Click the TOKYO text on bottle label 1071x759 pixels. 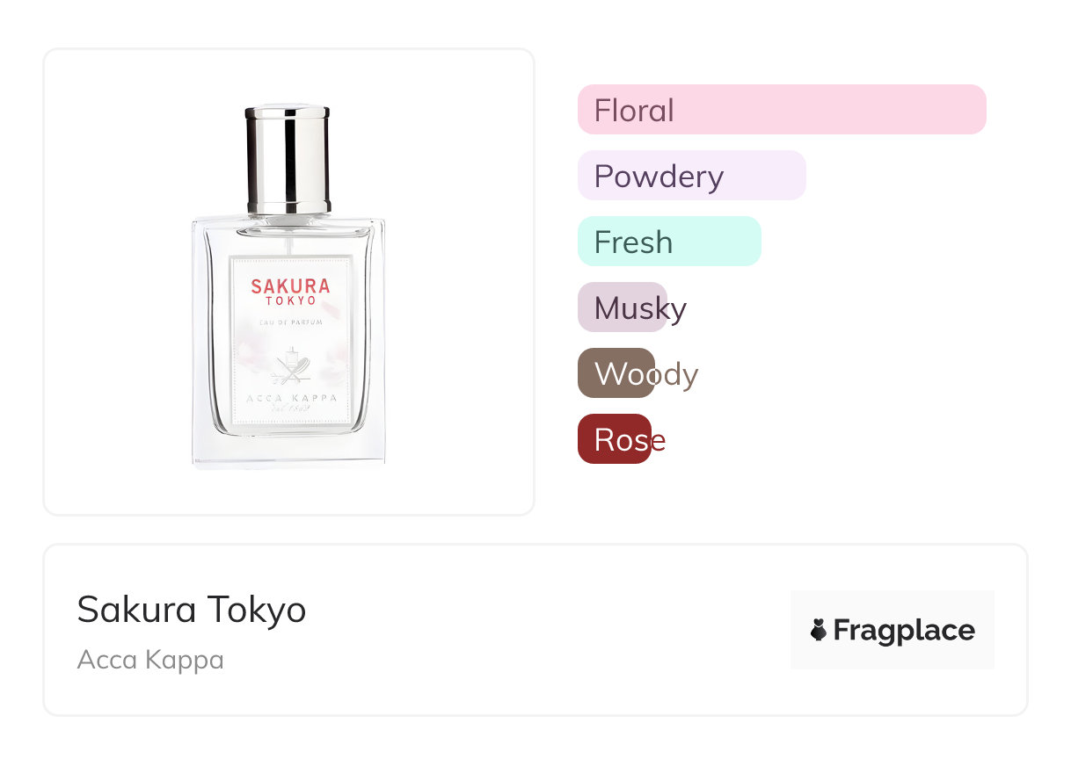290,301
